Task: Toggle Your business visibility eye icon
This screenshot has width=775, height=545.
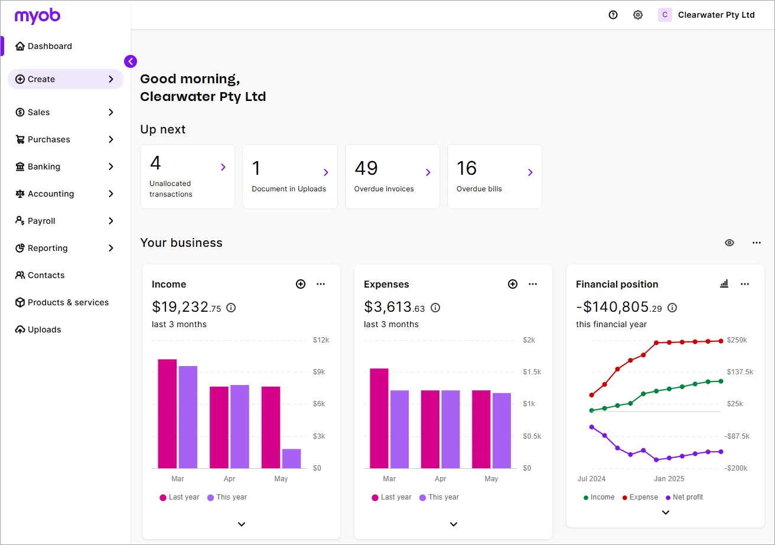Action: (x=730, y=243)
